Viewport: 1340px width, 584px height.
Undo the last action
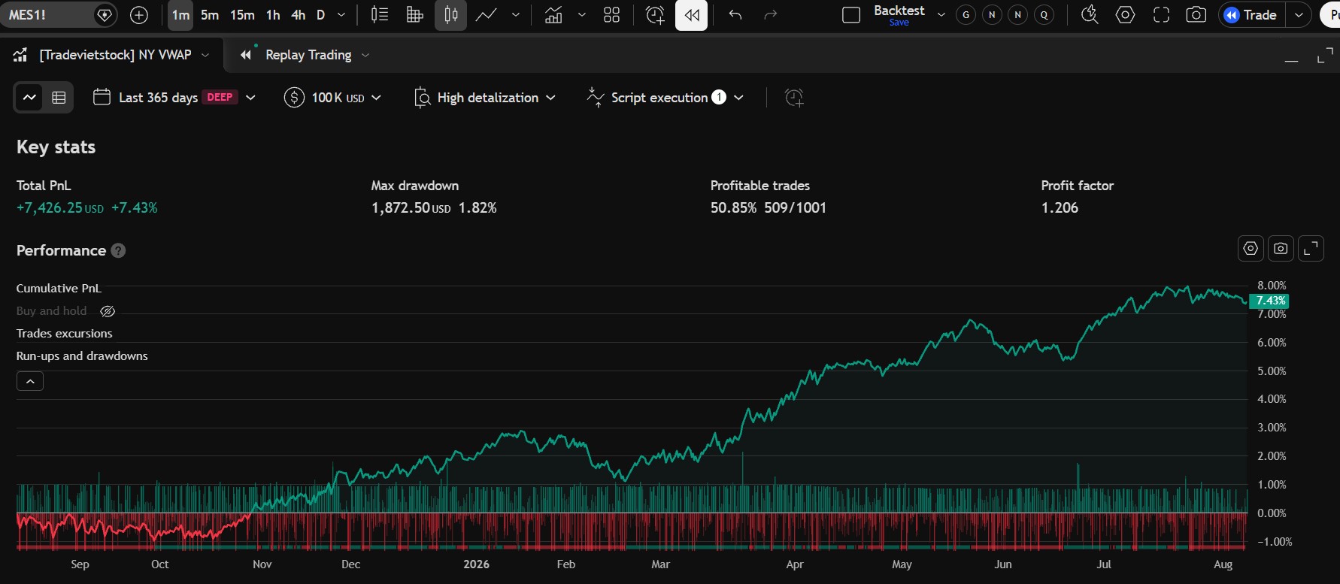[735, 15]
